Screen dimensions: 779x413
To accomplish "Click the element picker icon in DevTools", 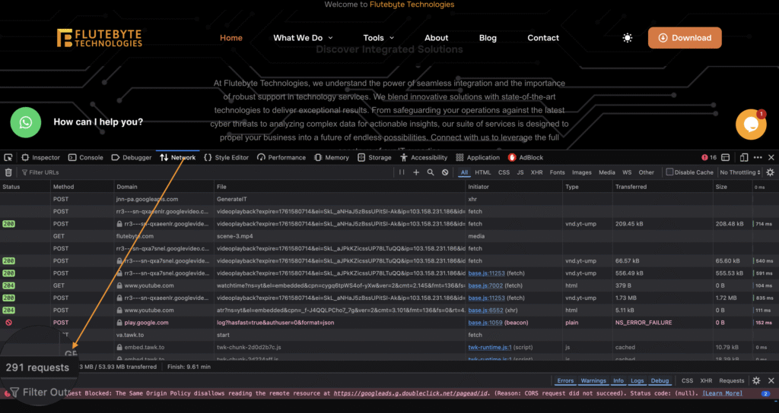I will [x=8, y=158].
